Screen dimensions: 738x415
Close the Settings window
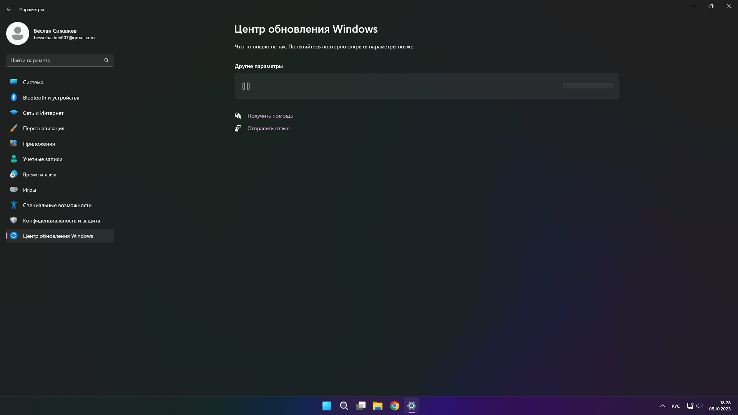click(x=729, y=6)
